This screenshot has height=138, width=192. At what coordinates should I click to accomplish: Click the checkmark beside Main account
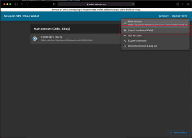click(x=125, y=23)
